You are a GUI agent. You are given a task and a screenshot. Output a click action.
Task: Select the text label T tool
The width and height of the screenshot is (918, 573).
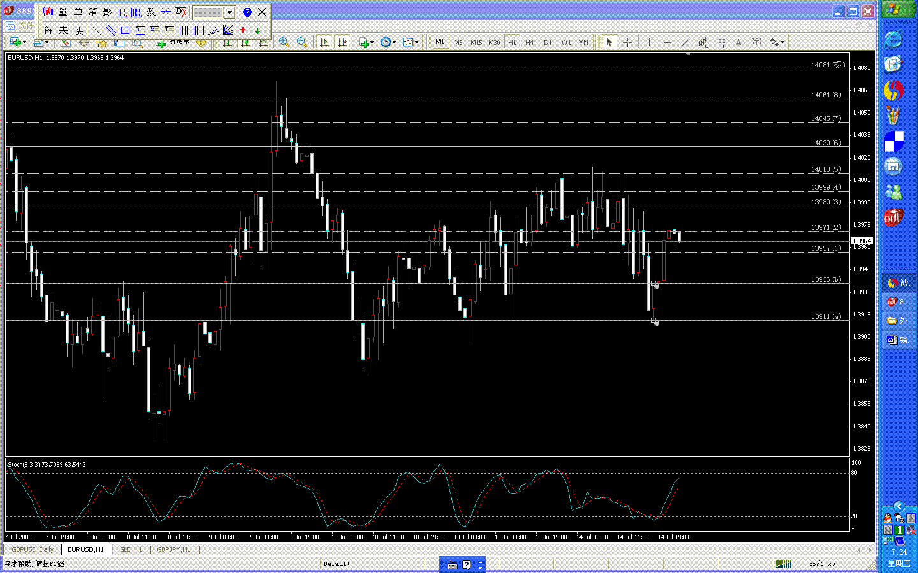click(756, 42)
